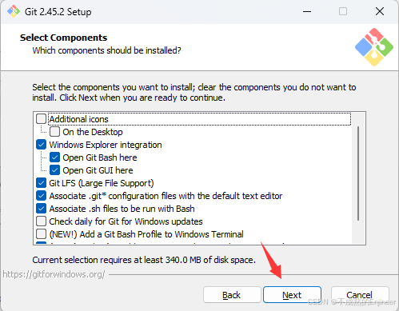This screenshot has width=399, height=311.
Task: Uncheck Associate .sh files with Bash
Action: [41, 209]
